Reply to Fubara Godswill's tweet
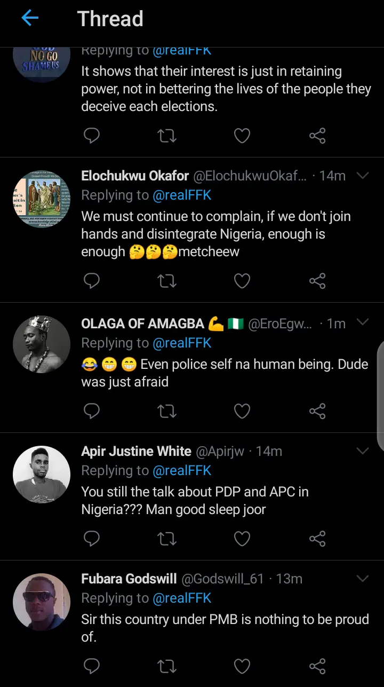 click(x=92, y=666)
